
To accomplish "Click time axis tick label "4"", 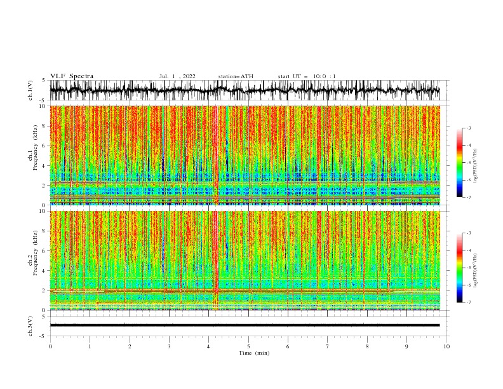I will (208, 346).
